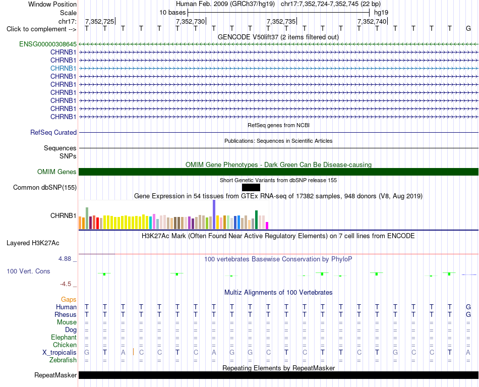Open the ENSG00000308645 gene label

tap(48, 44)
